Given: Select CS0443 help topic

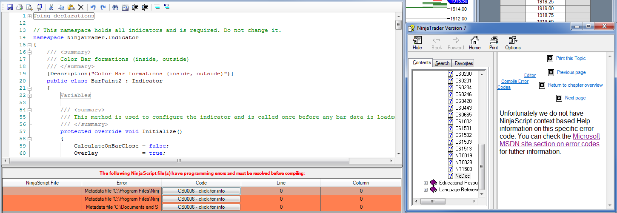Looking at the screenshot, I should click(x=463, y=108).
